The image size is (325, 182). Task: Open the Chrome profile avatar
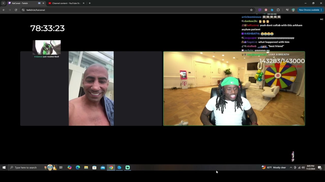coord(293,10)
